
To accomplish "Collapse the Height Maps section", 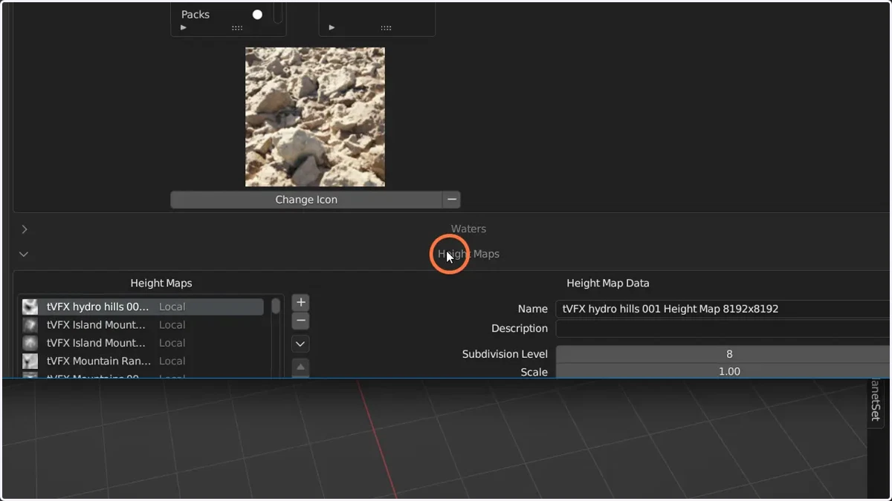I will tap(24, 254).
